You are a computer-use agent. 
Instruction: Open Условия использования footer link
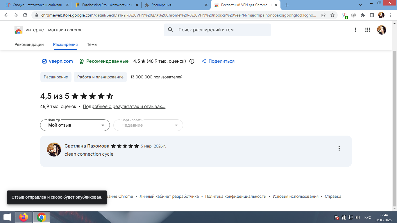coord(296,197)
